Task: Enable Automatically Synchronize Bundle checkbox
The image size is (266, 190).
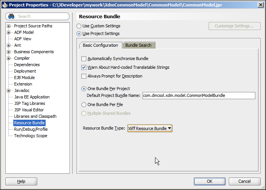Action: pyautogui.click(x=84, y=59)
